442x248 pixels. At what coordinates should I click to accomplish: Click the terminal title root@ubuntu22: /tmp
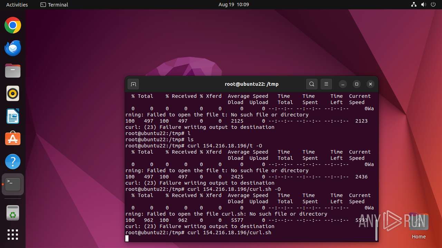tap(251, 84)
